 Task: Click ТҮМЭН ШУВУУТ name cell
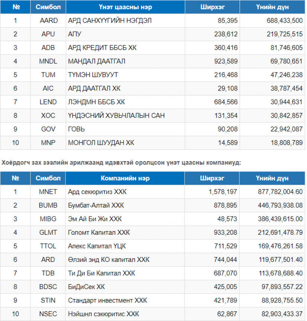pyautogui.click(x=125, y=75)
